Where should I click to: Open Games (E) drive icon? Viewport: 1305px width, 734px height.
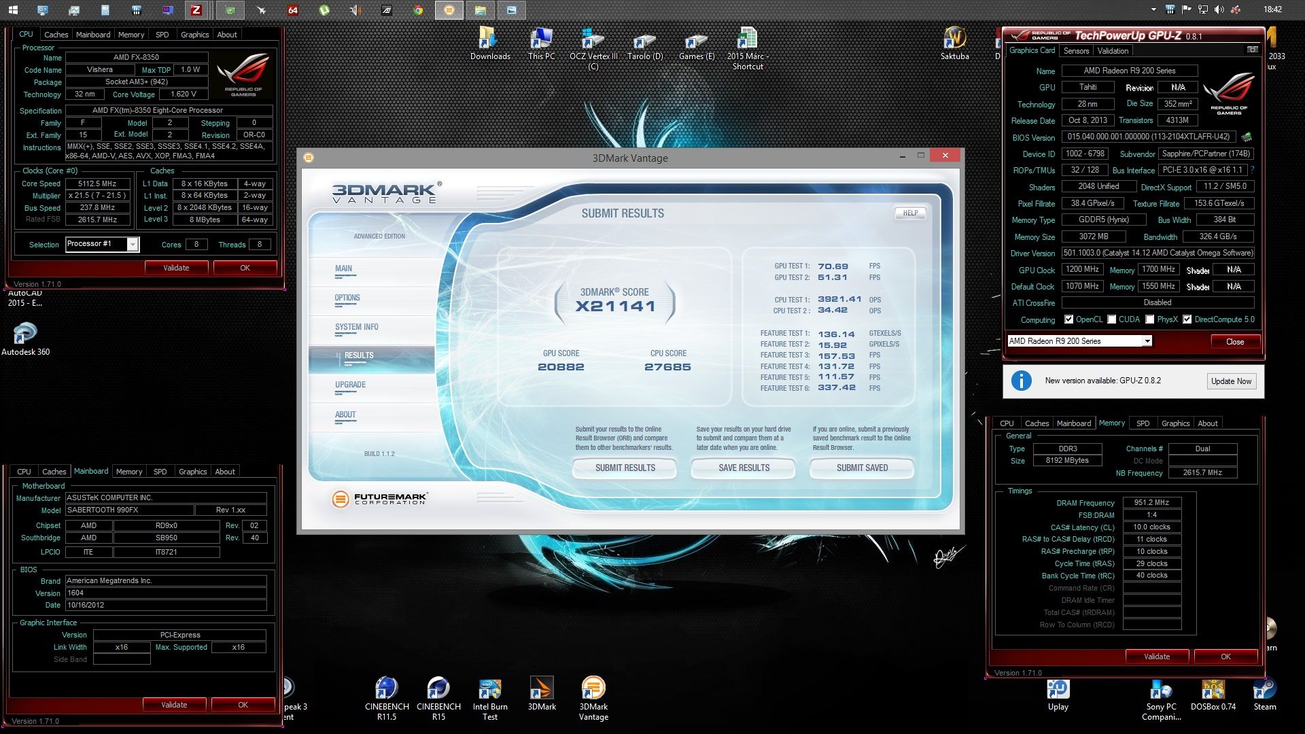[x=697, y=43]
